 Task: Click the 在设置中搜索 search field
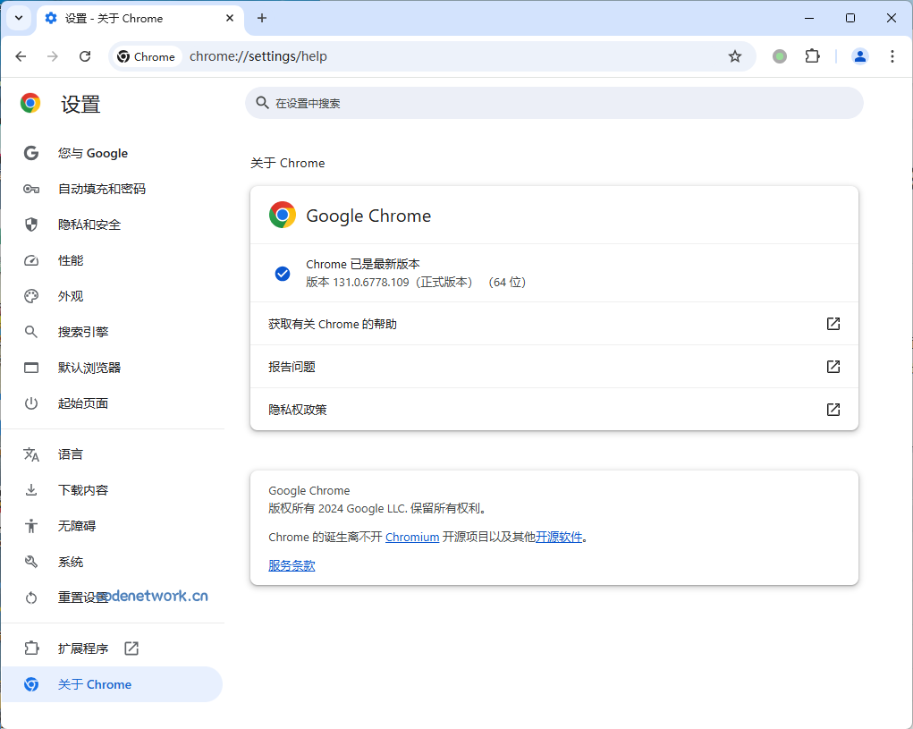coord(554,104)
